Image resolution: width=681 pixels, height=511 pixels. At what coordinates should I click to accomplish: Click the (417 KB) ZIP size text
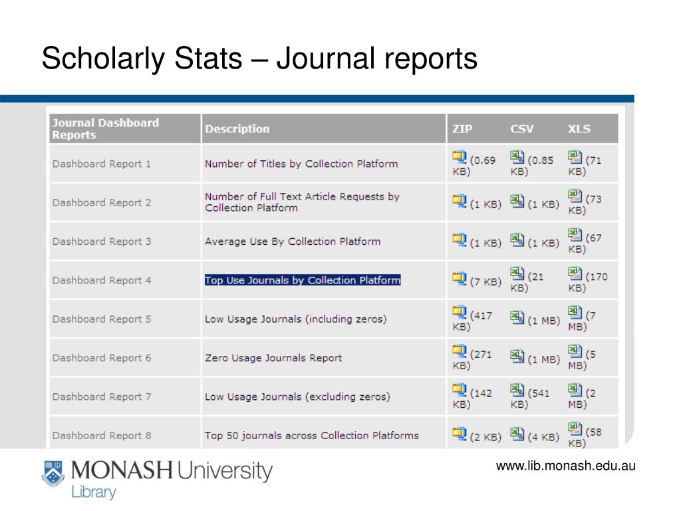point(473,321)
